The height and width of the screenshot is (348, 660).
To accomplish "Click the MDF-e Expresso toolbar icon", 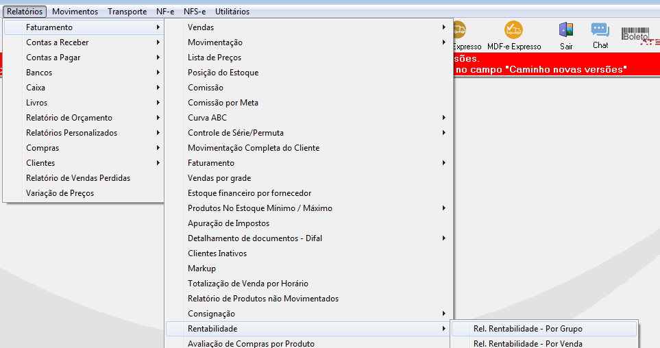I will click(513, 30).
